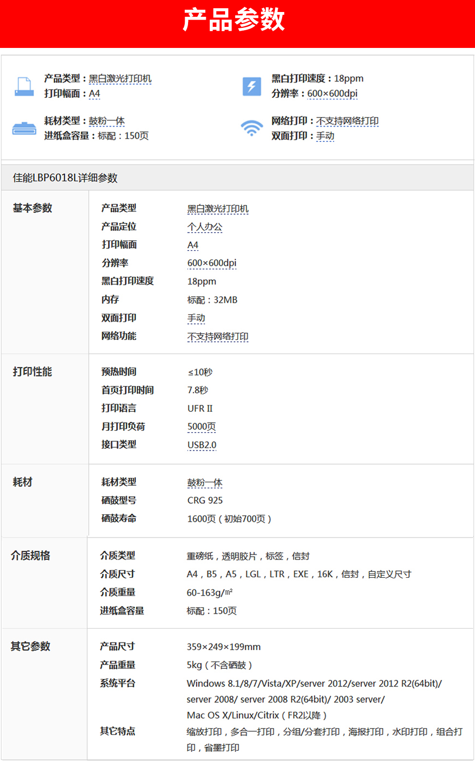Click the toner cartridge icon beside 耗材类型
475x771 pixels.
24,128
